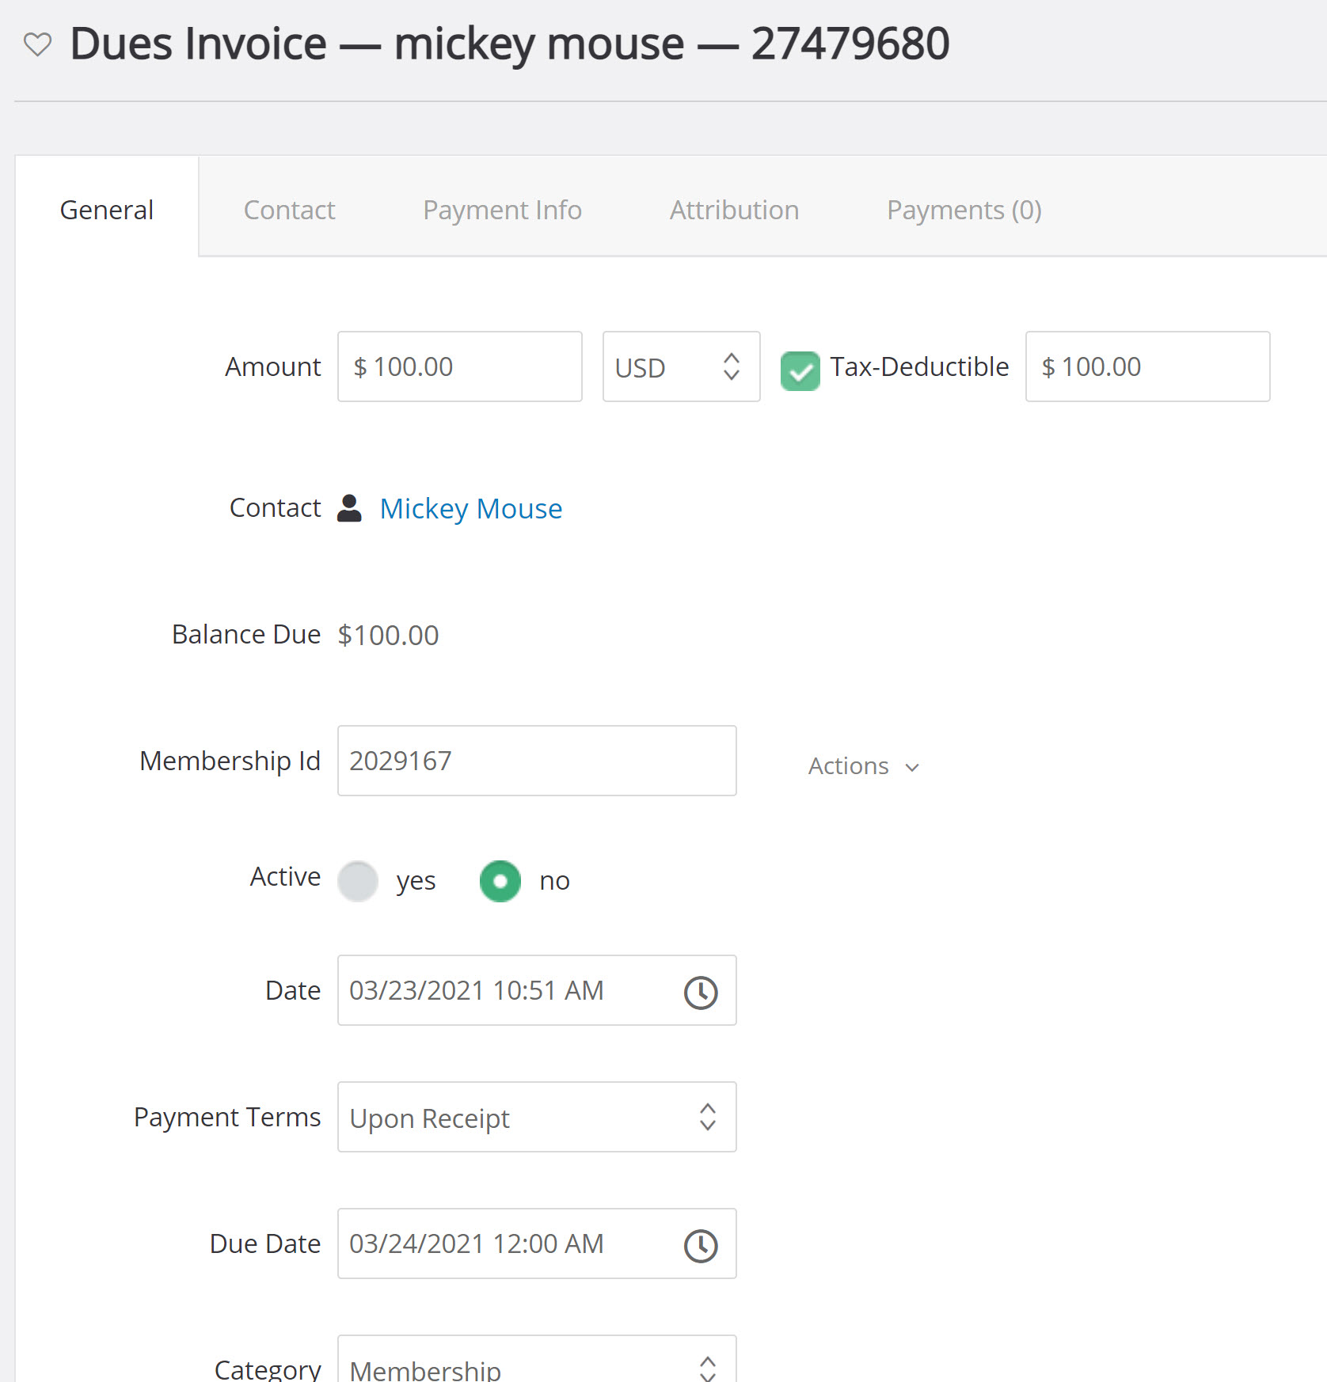Image resolution: width=1327 pixels, height=1382 pixels.
Task: Set Active to yes
Action: click(358, 881)
